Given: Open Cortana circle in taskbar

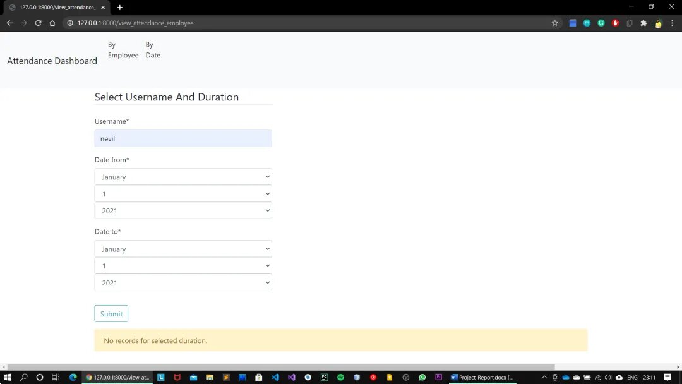Looking at the screenshot, I should [40, 377].
